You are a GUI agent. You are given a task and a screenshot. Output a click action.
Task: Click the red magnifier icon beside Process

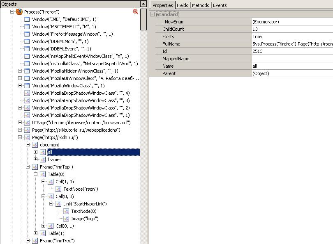[x=136, y=12]
